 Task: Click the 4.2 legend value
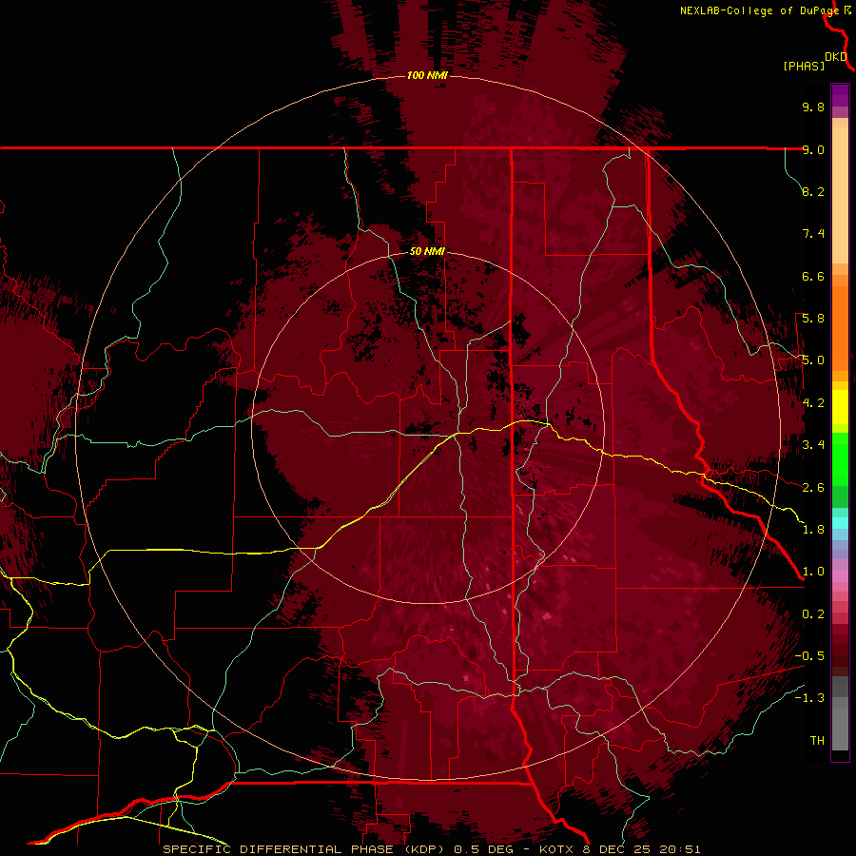pyautogui.click(x=813, y=403)
